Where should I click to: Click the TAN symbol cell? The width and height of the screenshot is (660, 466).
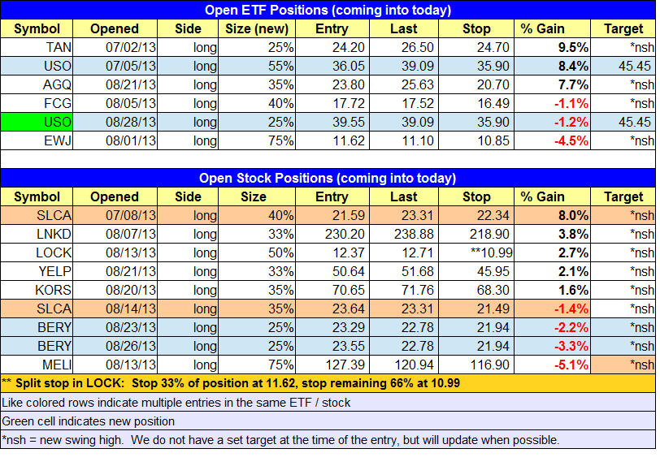(x=37, y=47)
